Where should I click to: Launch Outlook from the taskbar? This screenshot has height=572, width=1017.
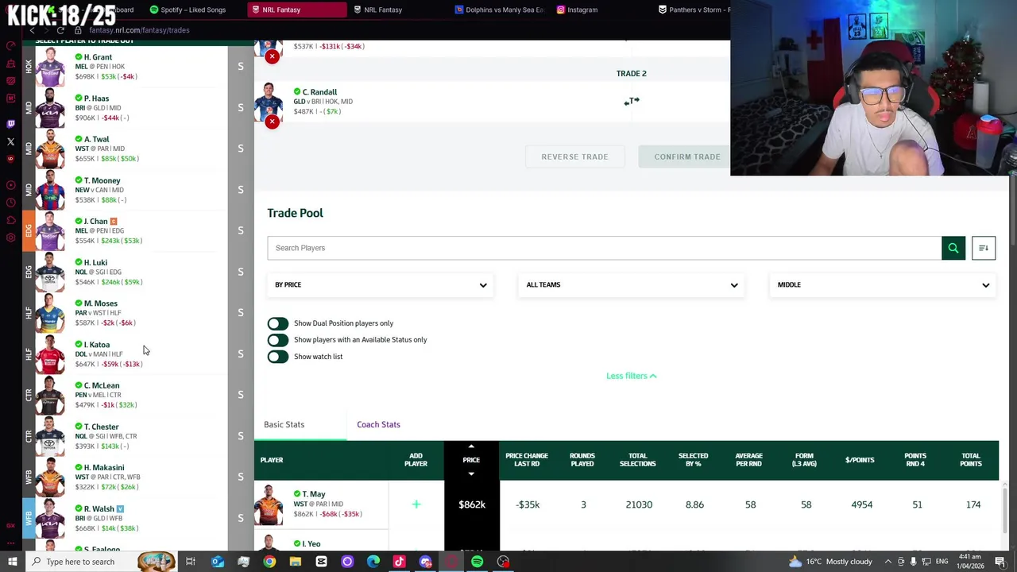click(217, 562)
